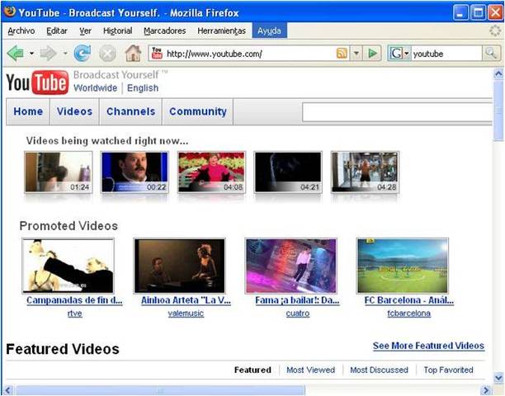This screenshot has height=396, width=505.
Task: Expand the address bar URL history dropdown
Action: pos(356,53)
